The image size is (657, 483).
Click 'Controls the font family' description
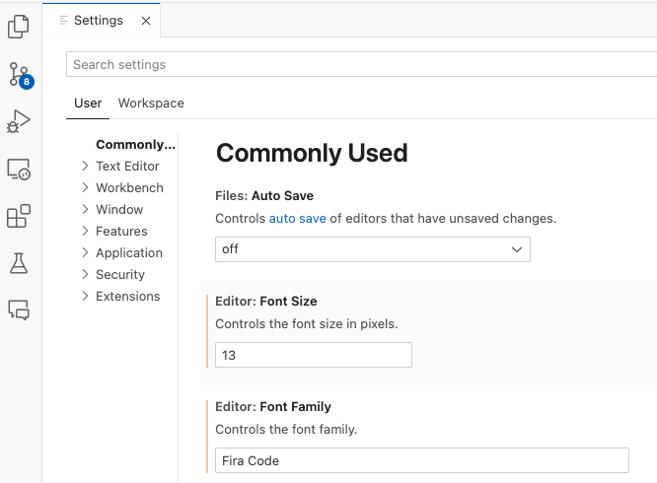coord(286,430)
